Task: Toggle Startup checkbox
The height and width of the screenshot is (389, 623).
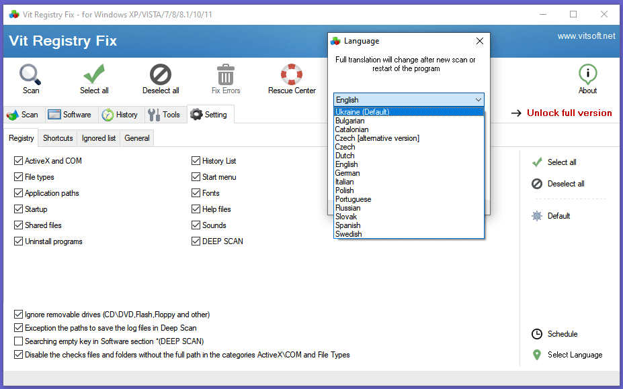Action: coord(18,209)
